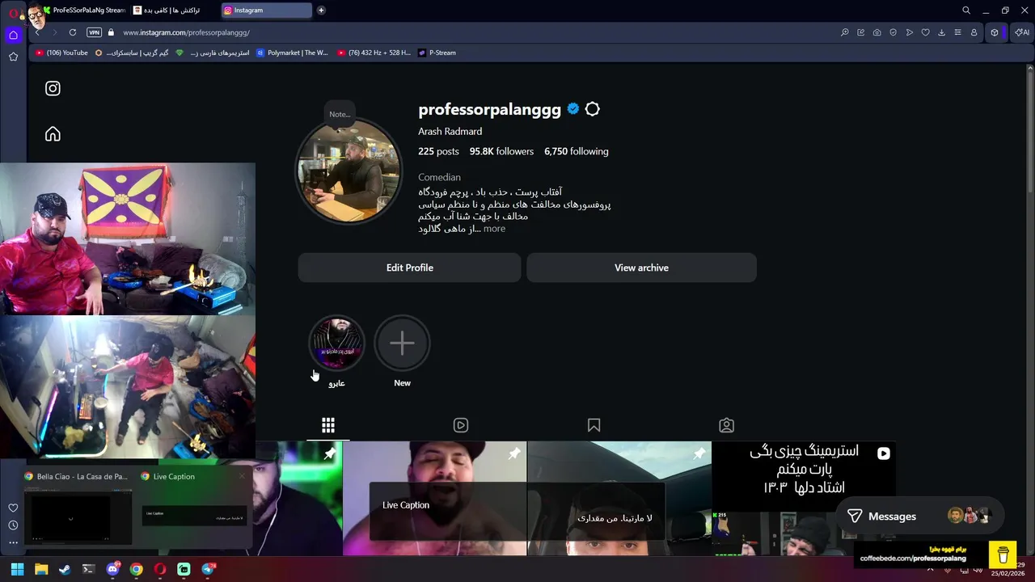The image size is (1035, 582).
Task: Open Opera sidebar three-dots menu
Action: click(x=13, y=543)
